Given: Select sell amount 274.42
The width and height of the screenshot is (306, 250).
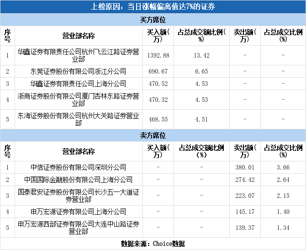Looking at the screenshot, I should pyautogui.click(x=245, y=180).
